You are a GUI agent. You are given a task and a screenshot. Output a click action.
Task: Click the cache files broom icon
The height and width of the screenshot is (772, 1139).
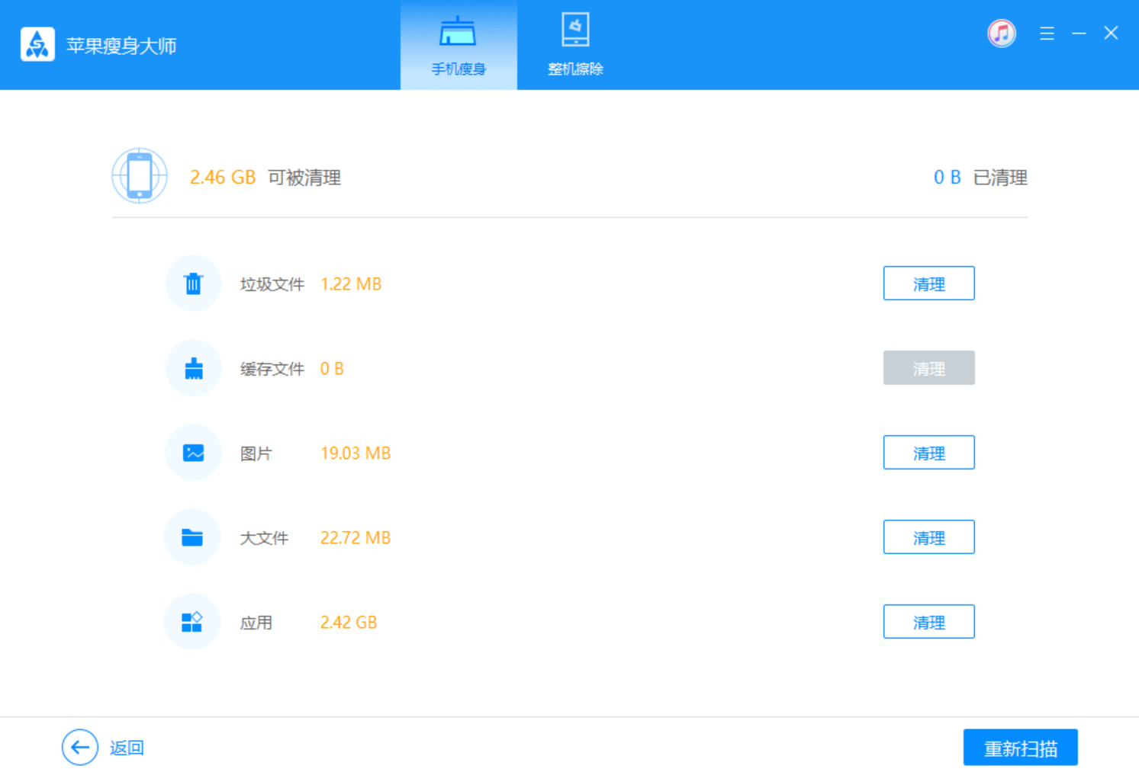(x=193, y=369)
